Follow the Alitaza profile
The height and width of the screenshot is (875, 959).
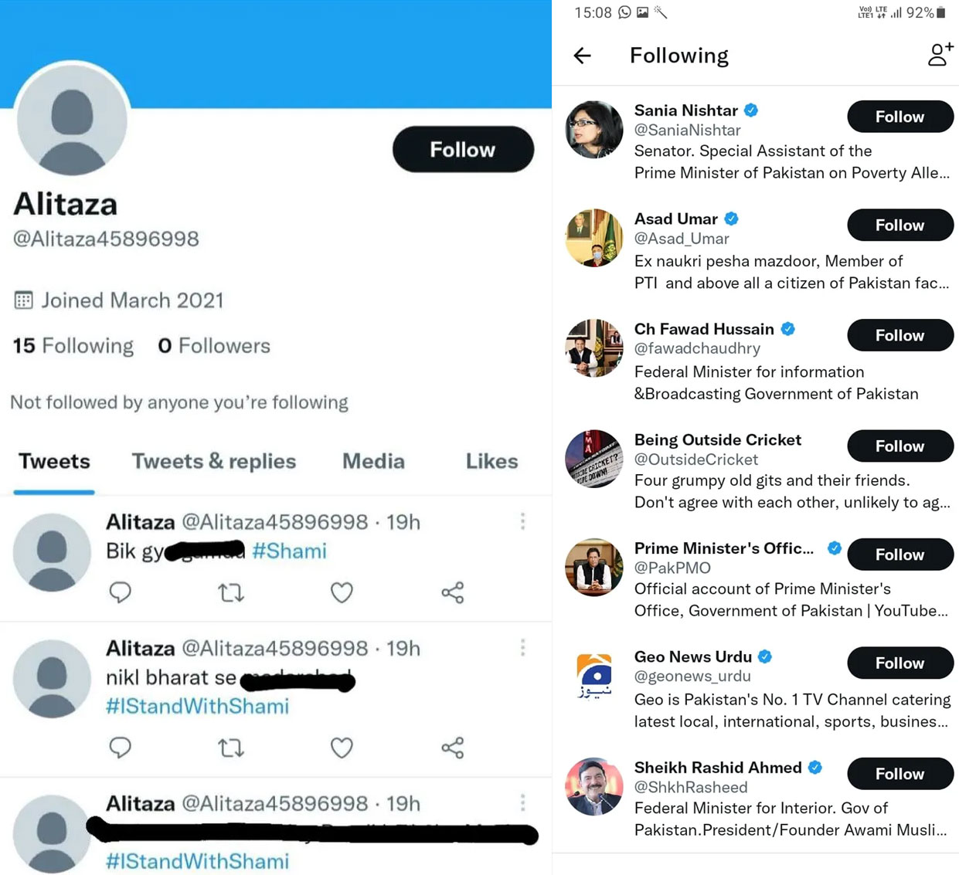(x=463, y=149)
